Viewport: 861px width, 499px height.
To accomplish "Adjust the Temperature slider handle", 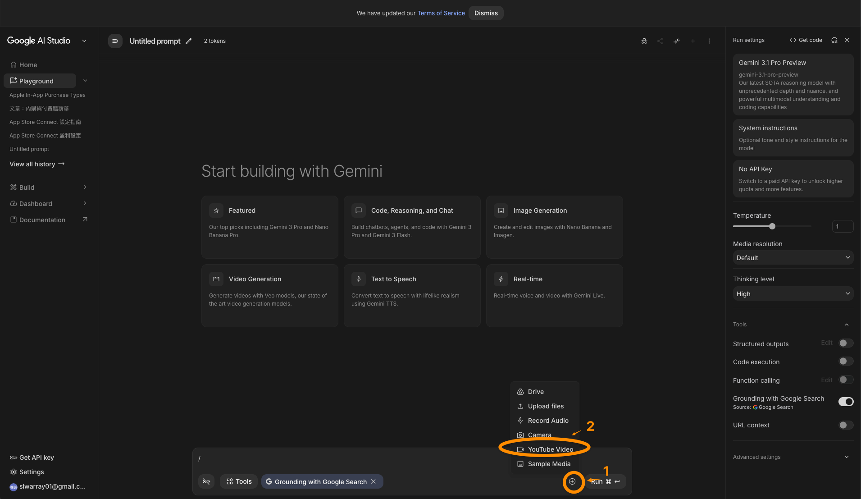I will 772,226.
